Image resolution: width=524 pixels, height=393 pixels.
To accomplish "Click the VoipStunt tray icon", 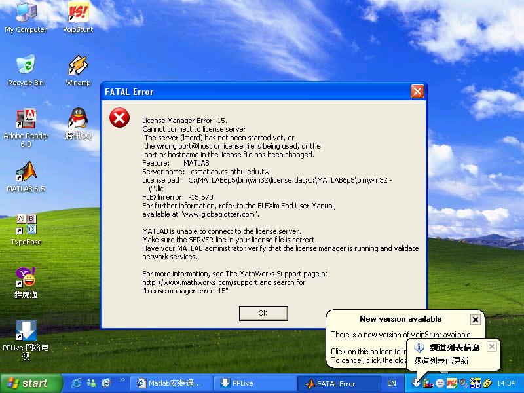I will pyautogui.click(x=451, y=383).
